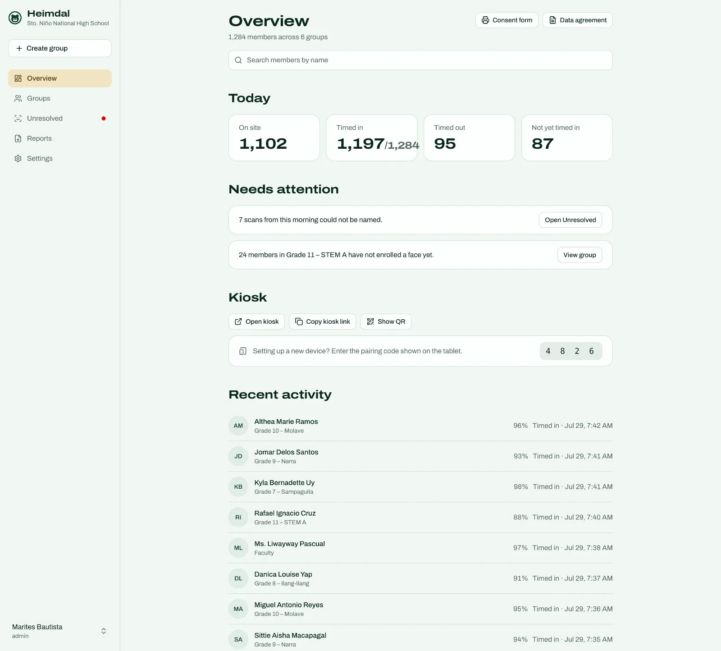Click the AM avatar for Althea Marie Ramos

pyautogui.click(x=238, y=426)
